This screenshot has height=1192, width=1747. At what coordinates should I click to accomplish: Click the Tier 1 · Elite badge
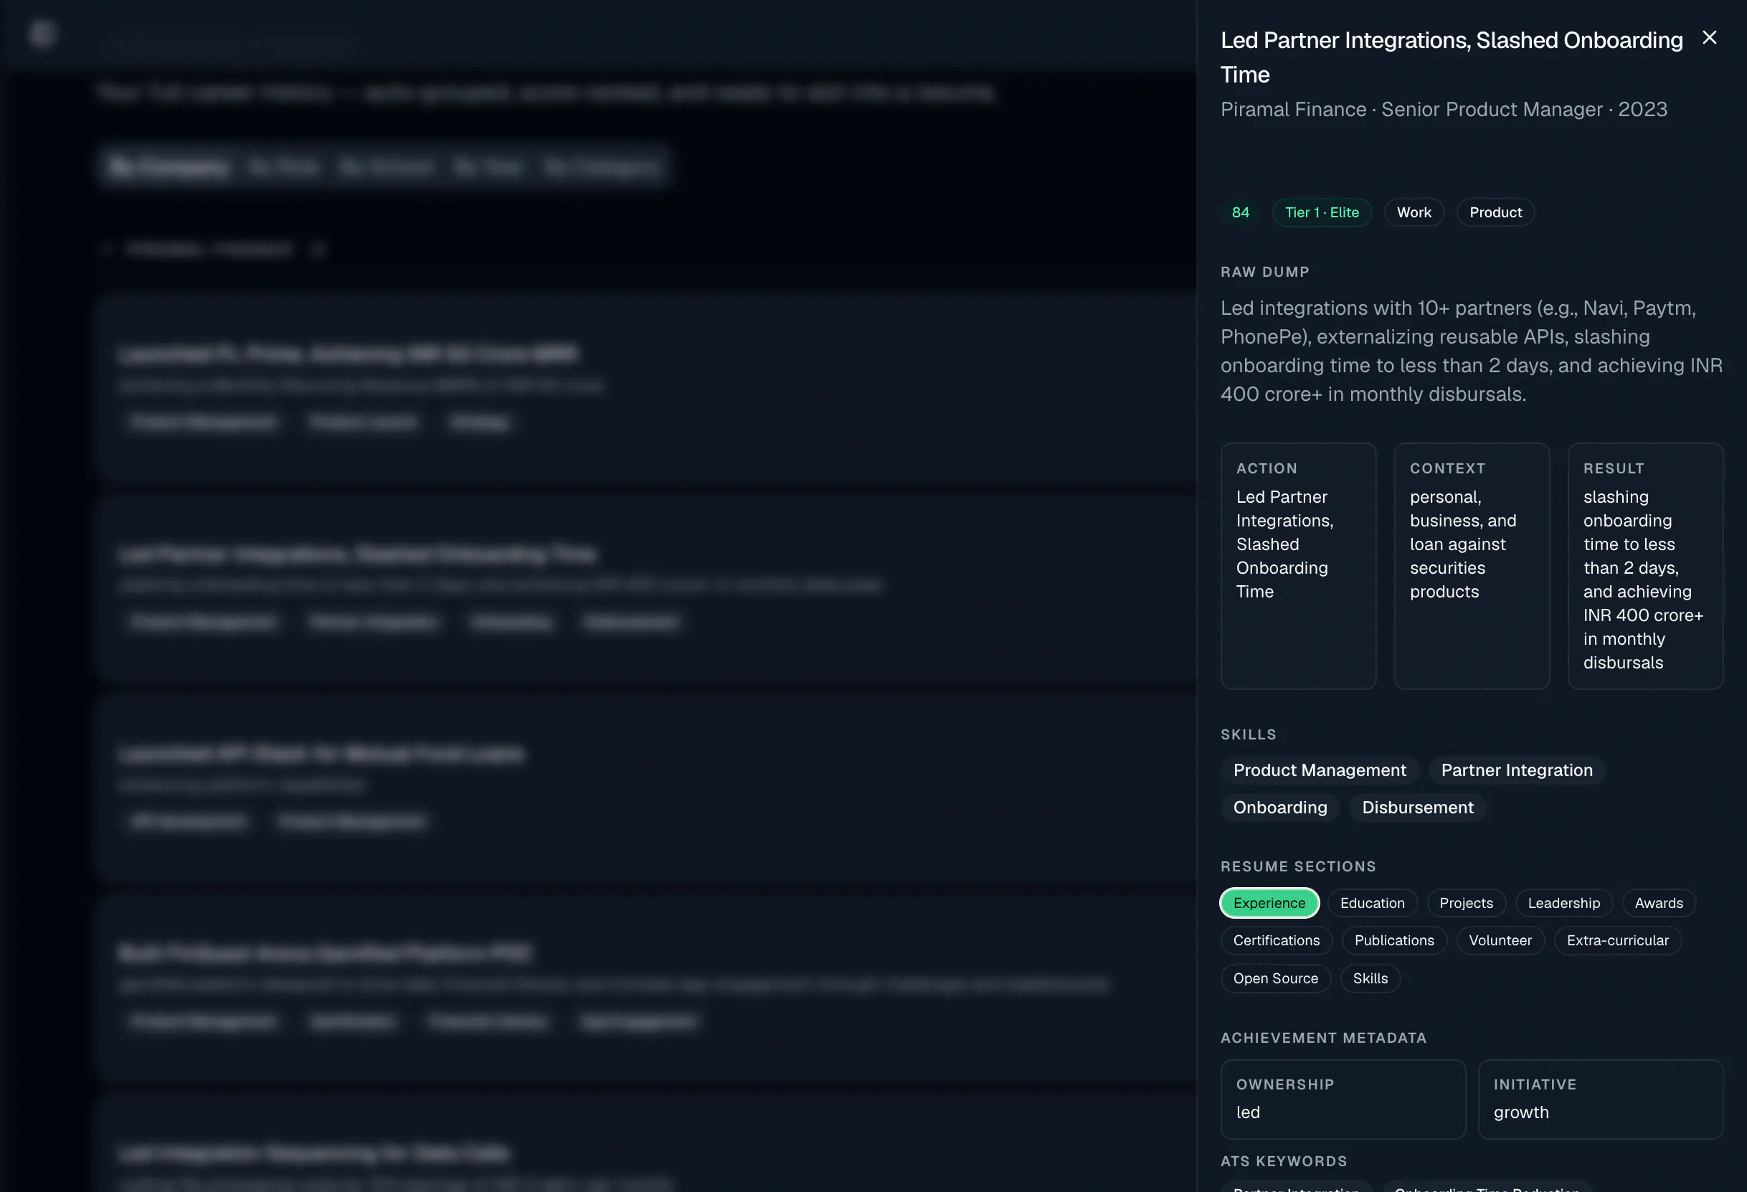coord(1322,213)
